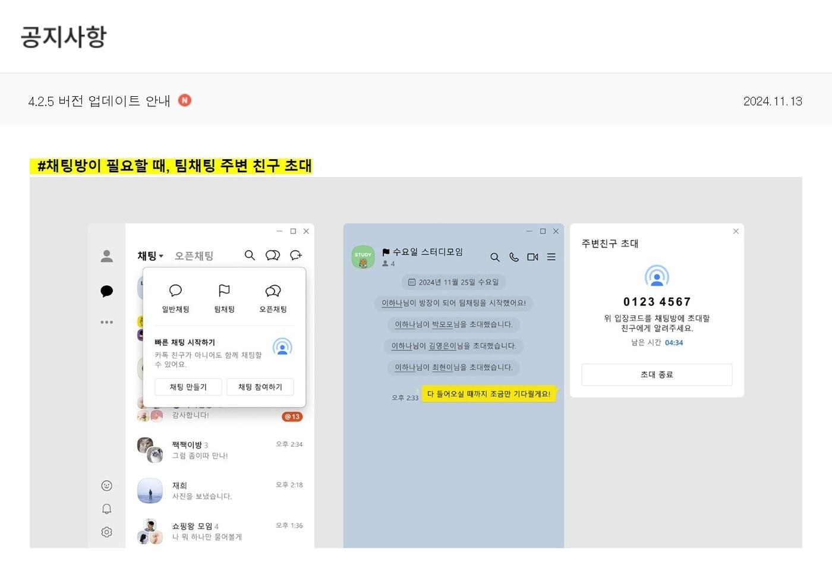Open the chats panel via sidebar speech bubble
The image size is (832, 571).
click(107, 291)
